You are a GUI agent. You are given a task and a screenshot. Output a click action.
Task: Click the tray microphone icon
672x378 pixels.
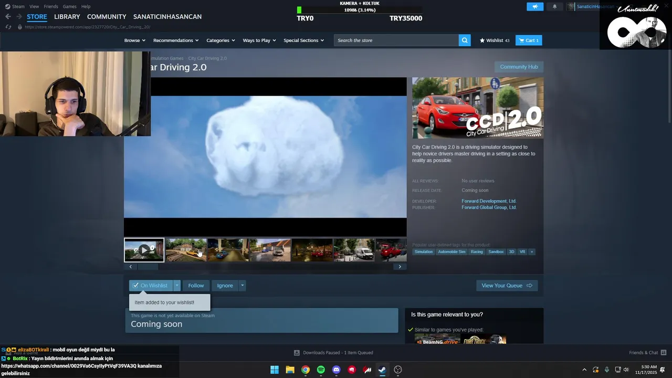click(607, 370)
